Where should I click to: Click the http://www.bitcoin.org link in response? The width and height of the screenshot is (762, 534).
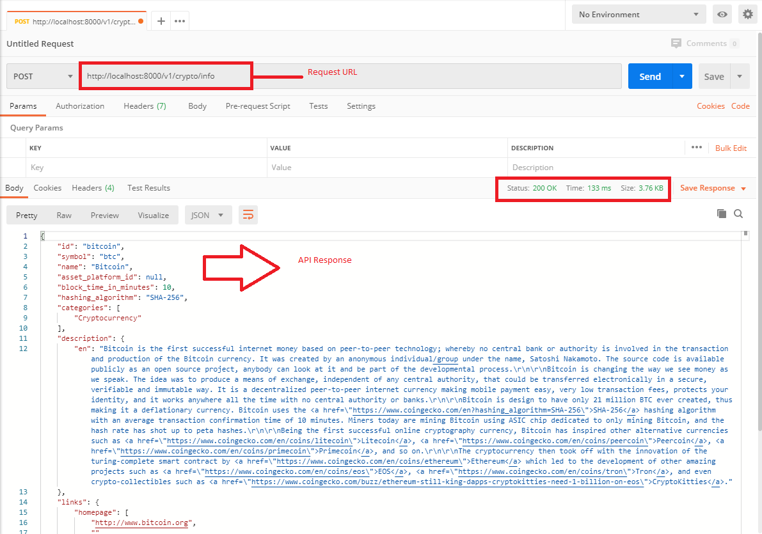pos(141,523)
